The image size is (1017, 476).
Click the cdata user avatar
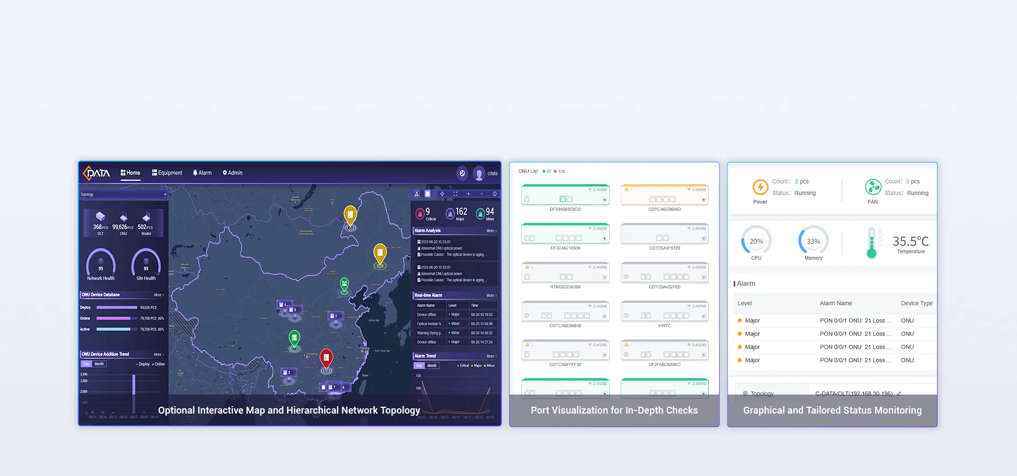[x=479, y=173]
